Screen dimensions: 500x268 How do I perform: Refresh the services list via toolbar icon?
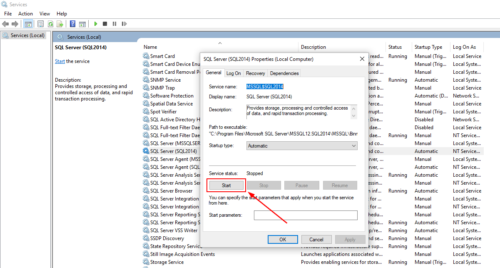click(x=50, y=24)
